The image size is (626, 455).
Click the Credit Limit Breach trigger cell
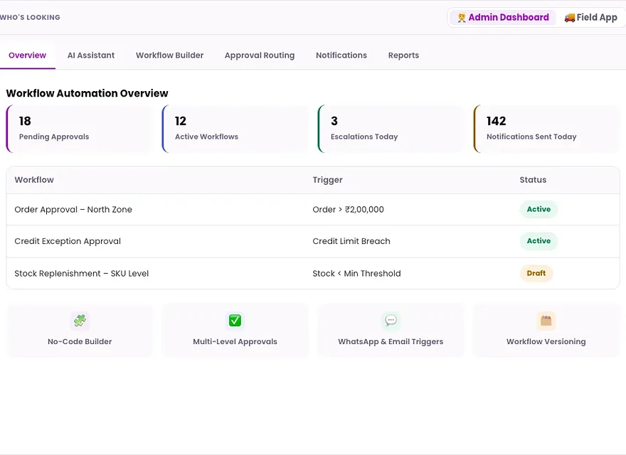tap(351, 241)
